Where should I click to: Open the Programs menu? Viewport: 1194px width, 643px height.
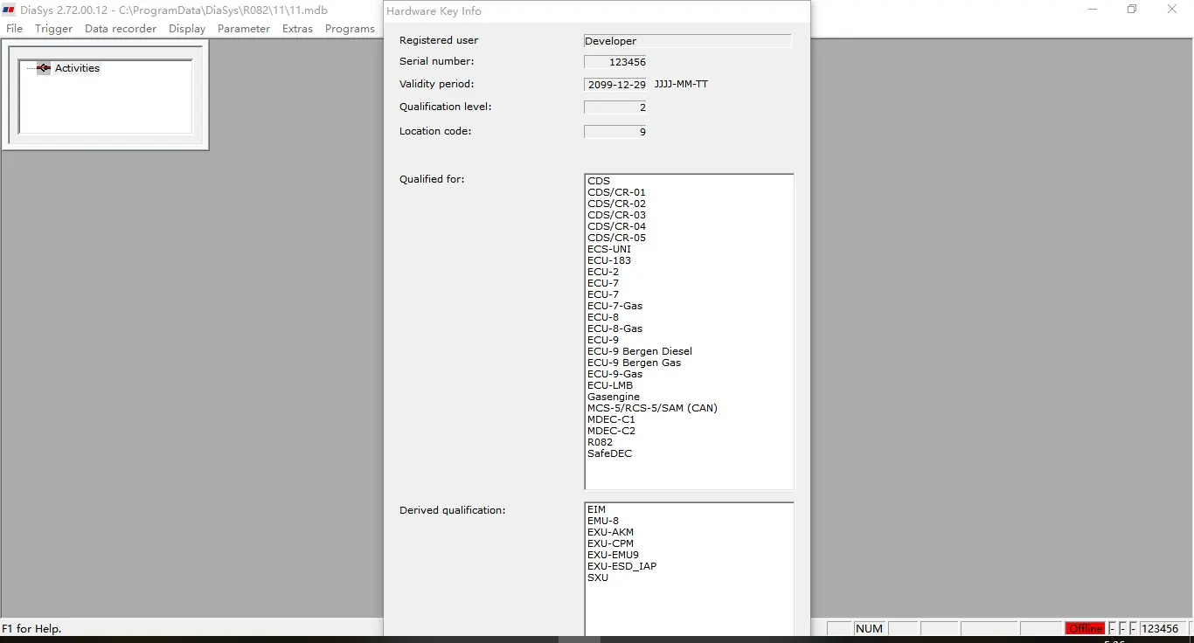tap(350, 29)
